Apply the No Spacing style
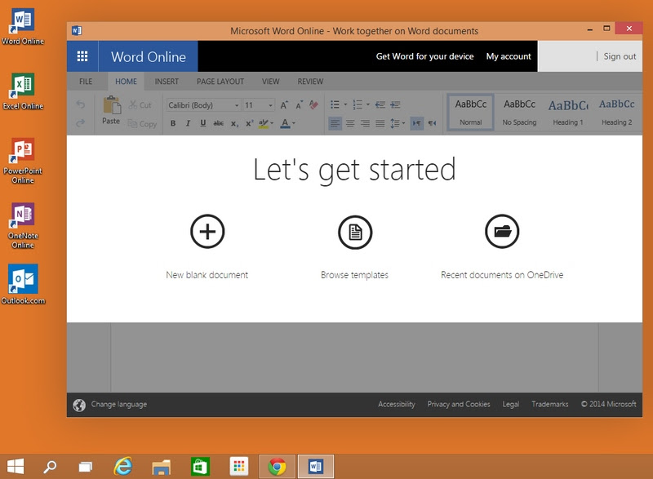The width and height of the screenshot is (653, 479). point(519,113)
